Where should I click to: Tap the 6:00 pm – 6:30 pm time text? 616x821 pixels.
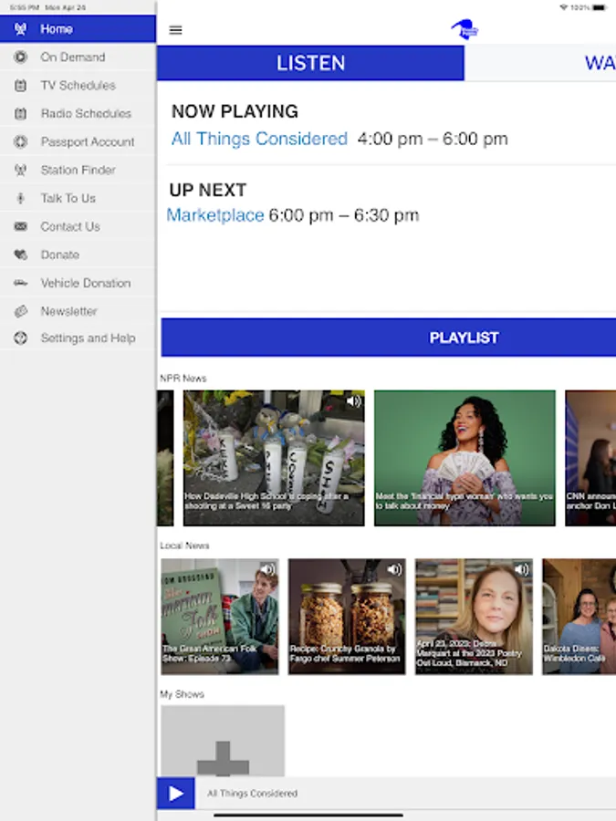[344, 215]
